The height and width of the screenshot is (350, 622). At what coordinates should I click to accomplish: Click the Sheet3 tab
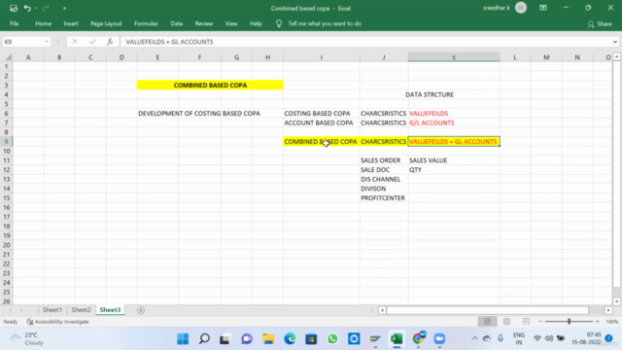click(110, 310)
